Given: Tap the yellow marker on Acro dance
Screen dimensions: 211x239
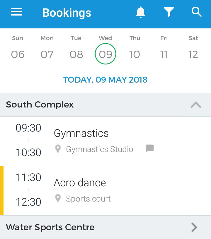Looking at the screenshot, I should [2, 191].
